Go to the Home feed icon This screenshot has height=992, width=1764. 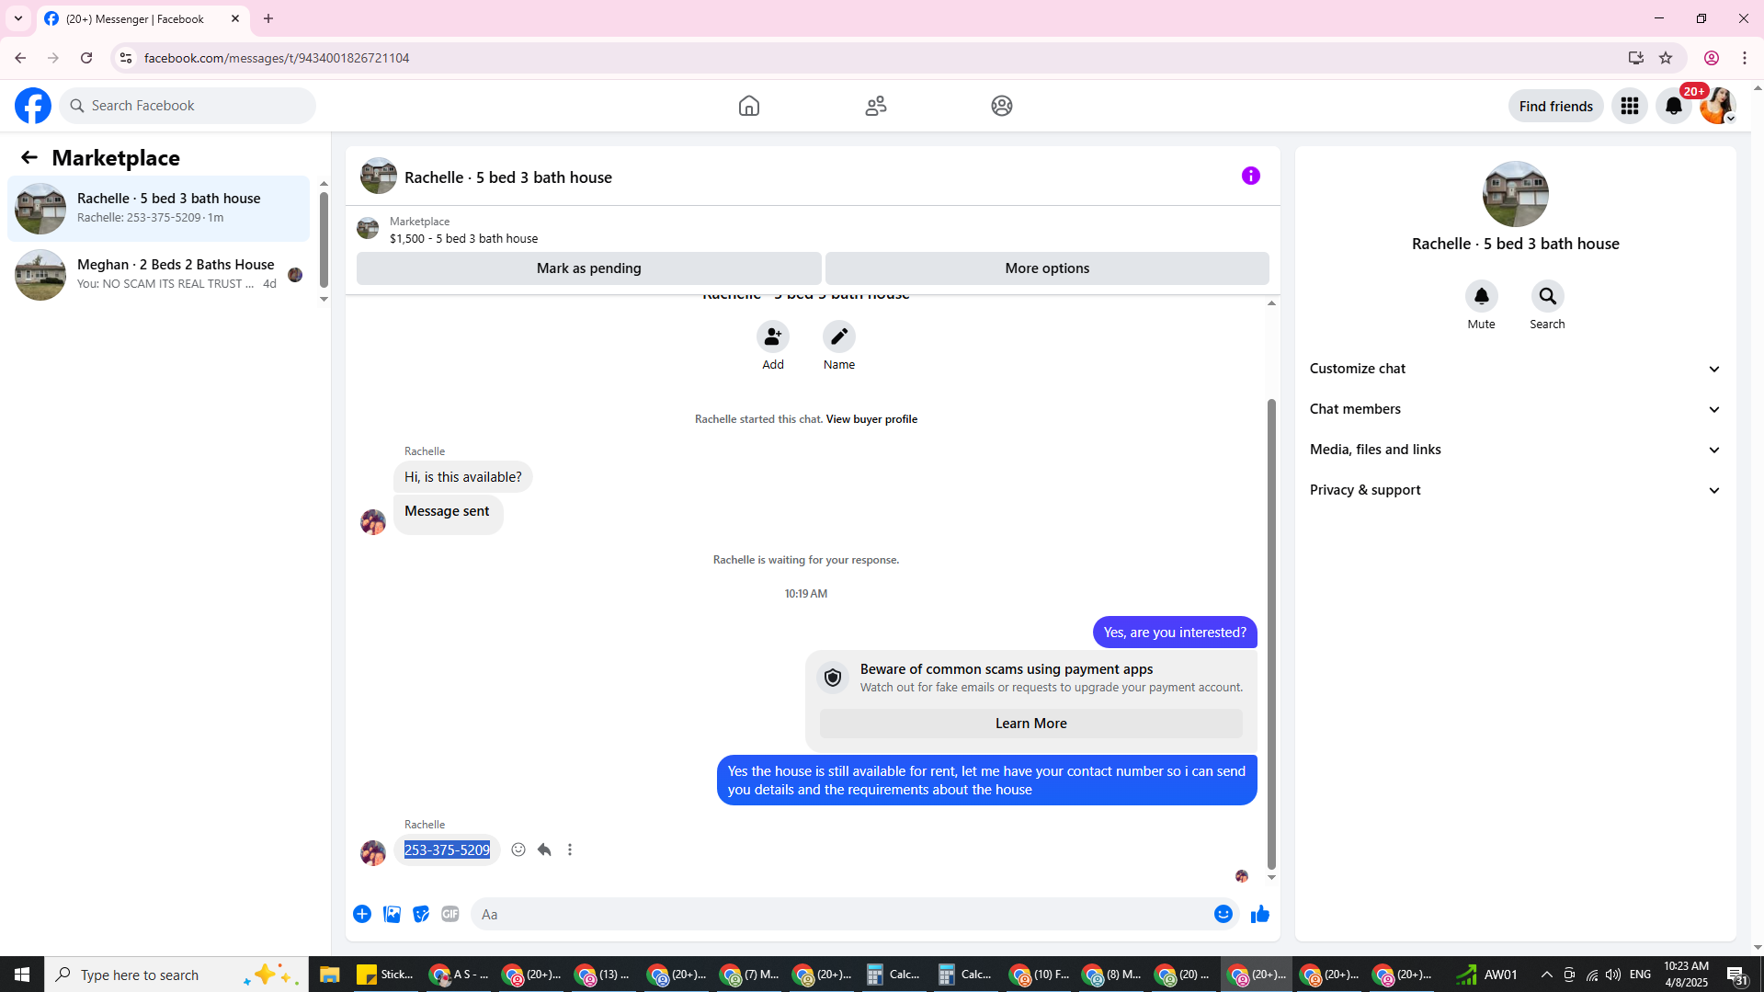(x=749, y=106)
